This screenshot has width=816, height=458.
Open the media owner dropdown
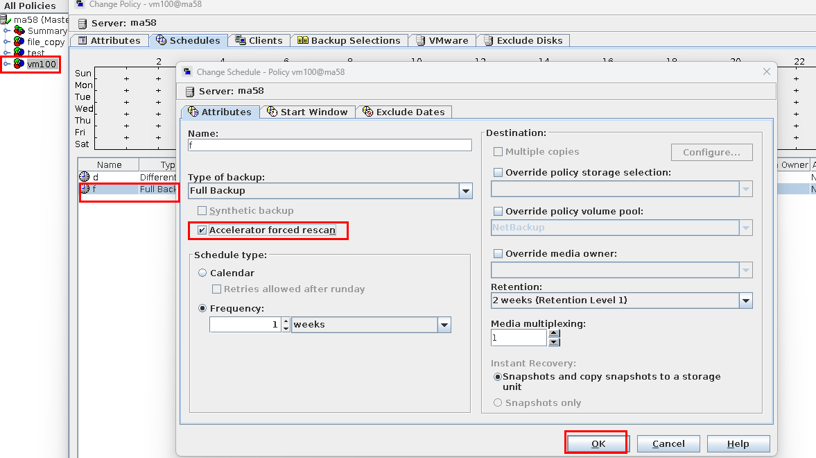[746, 270]
